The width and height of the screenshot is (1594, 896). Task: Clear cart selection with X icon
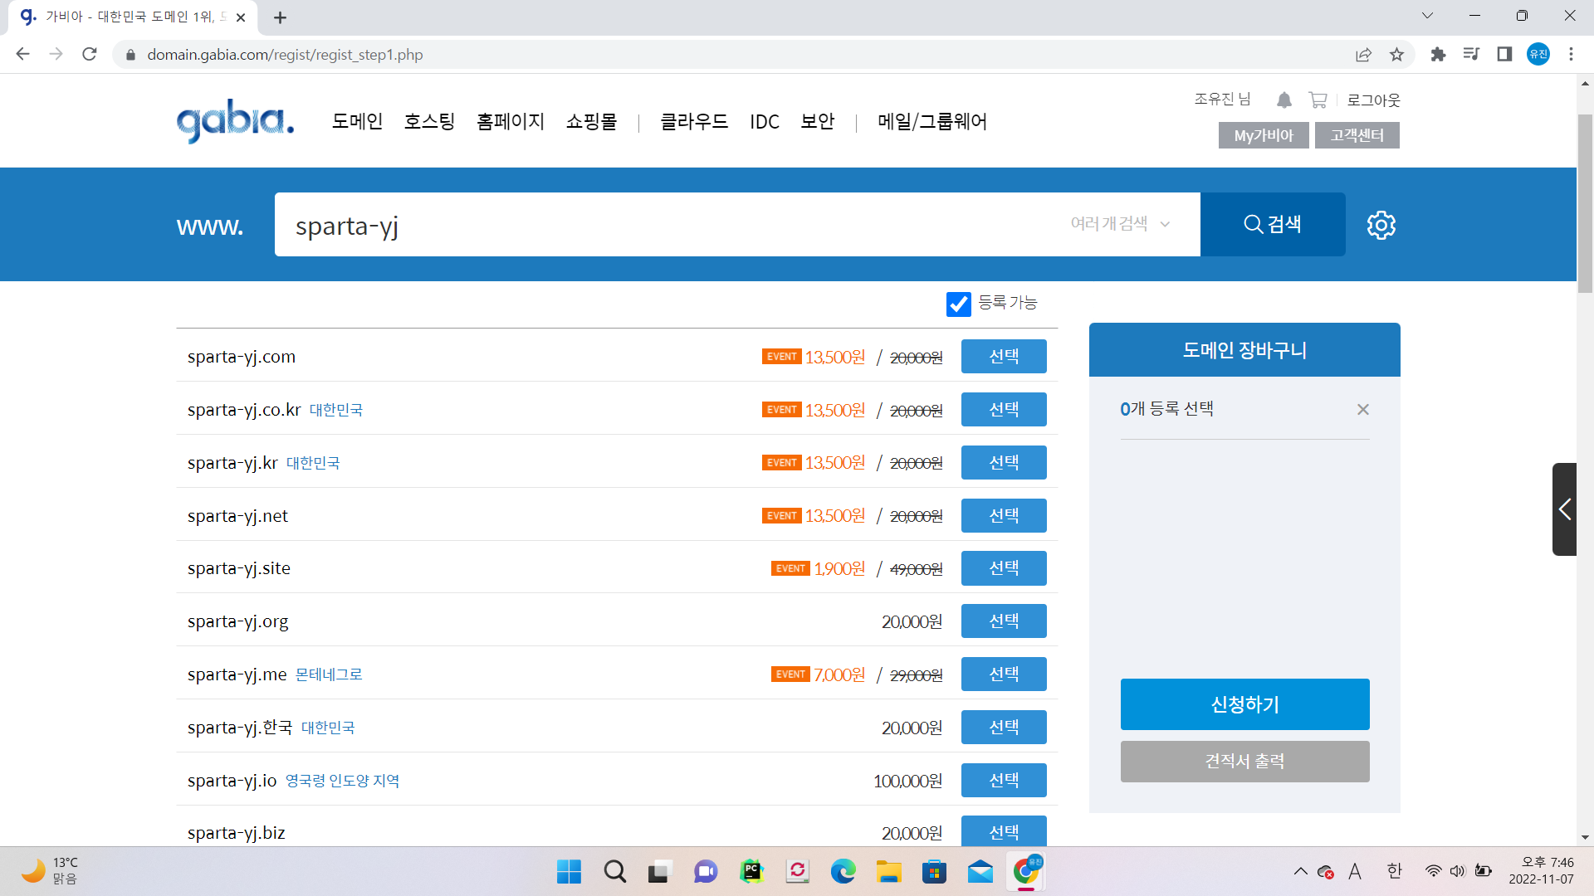click(1362, 410)
